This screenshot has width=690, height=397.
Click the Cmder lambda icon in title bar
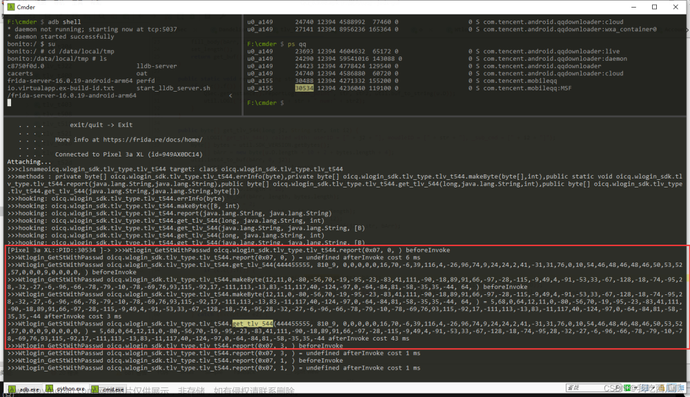click(x=11, y=7)
